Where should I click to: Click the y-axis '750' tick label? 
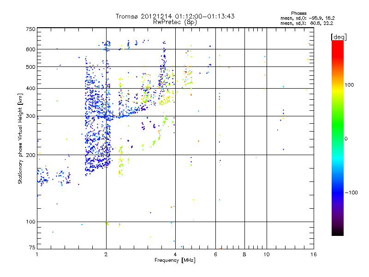point(30,29)
